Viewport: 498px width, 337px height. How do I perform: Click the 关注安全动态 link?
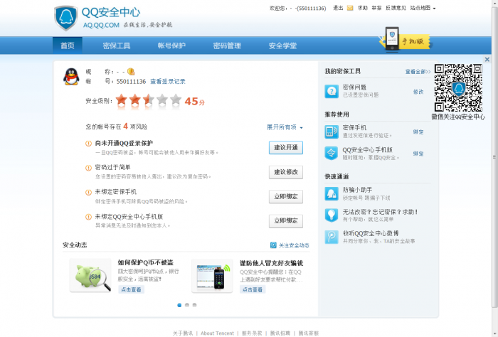pos(294,245)
